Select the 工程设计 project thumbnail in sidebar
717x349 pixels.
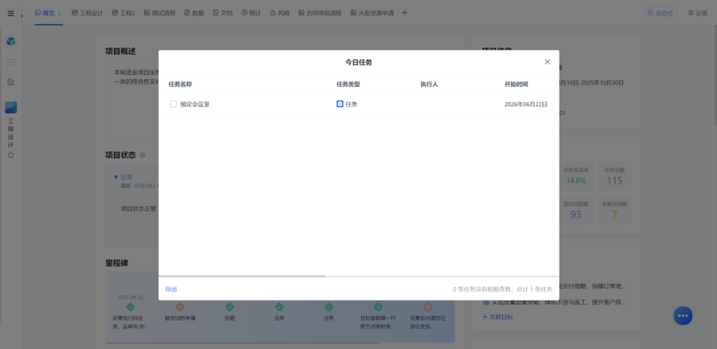tap(11, 107)
